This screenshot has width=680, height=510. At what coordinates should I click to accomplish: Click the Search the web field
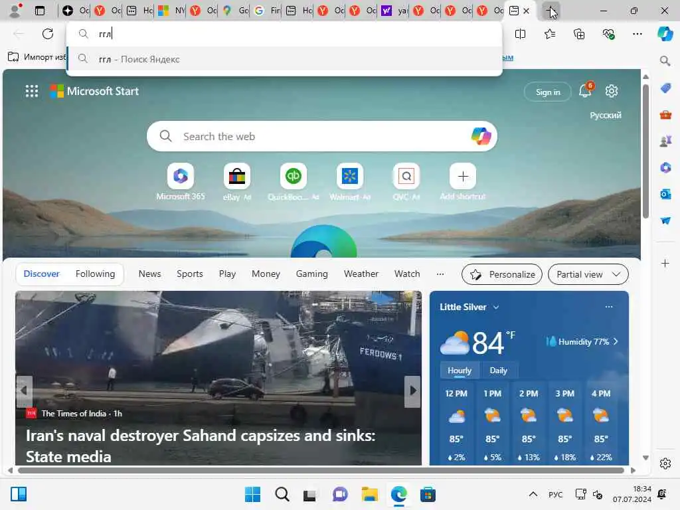click(322, 136)
